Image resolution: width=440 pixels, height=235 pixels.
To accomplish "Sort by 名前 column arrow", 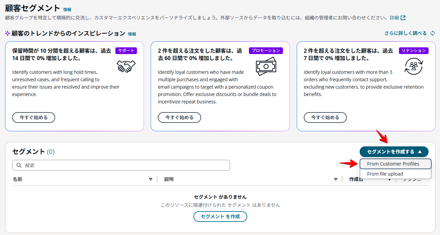I will 151,179.
